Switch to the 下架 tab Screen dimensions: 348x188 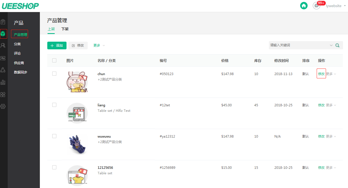pos(65,29)
